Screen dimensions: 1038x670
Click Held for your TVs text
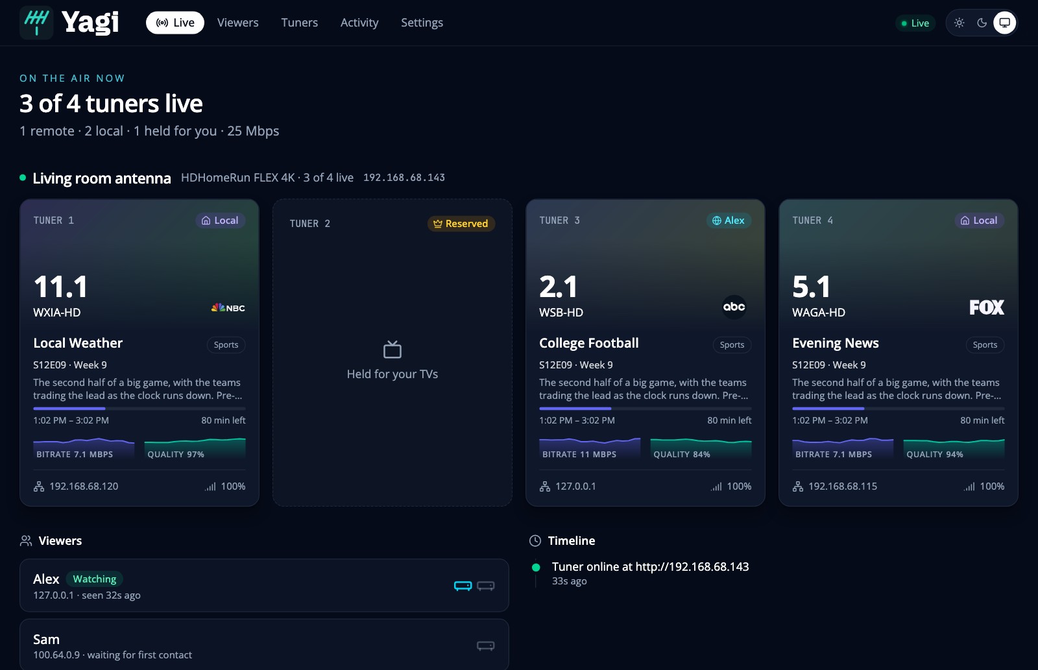click(392, 374)
